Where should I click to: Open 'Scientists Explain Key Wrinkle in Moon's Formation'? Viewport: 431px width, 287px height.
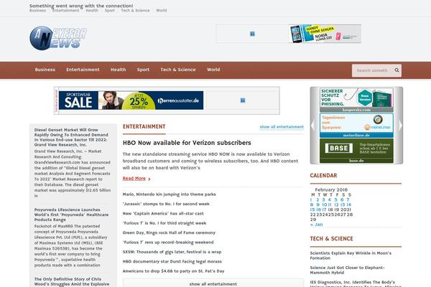point(351,255)
